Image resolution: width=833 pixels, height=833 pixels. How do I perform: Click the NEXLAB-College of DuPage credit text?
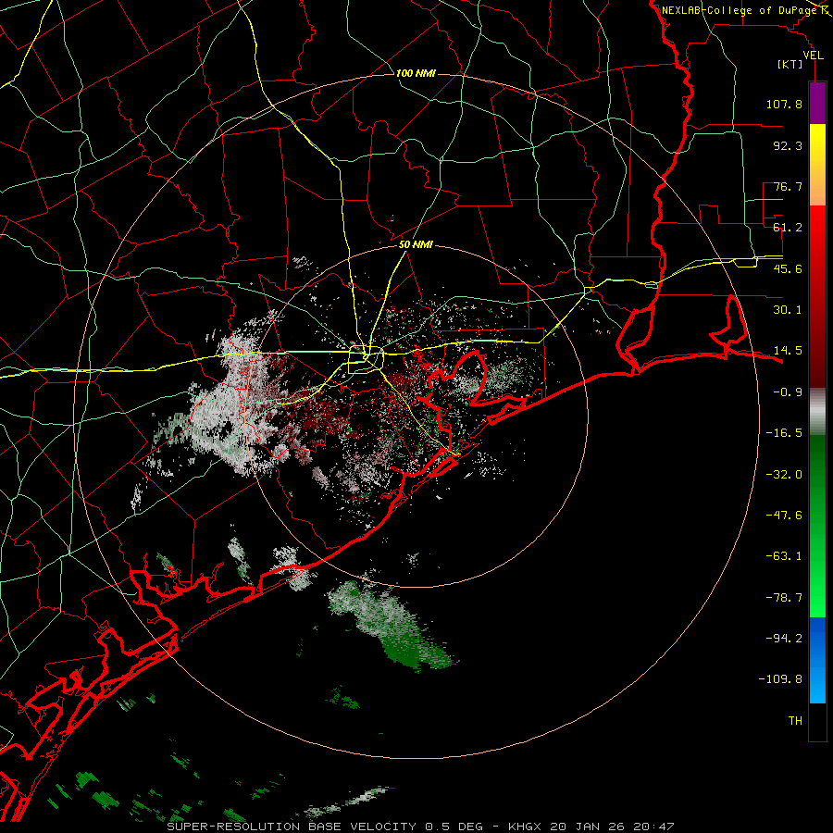(x=740, y=10)
